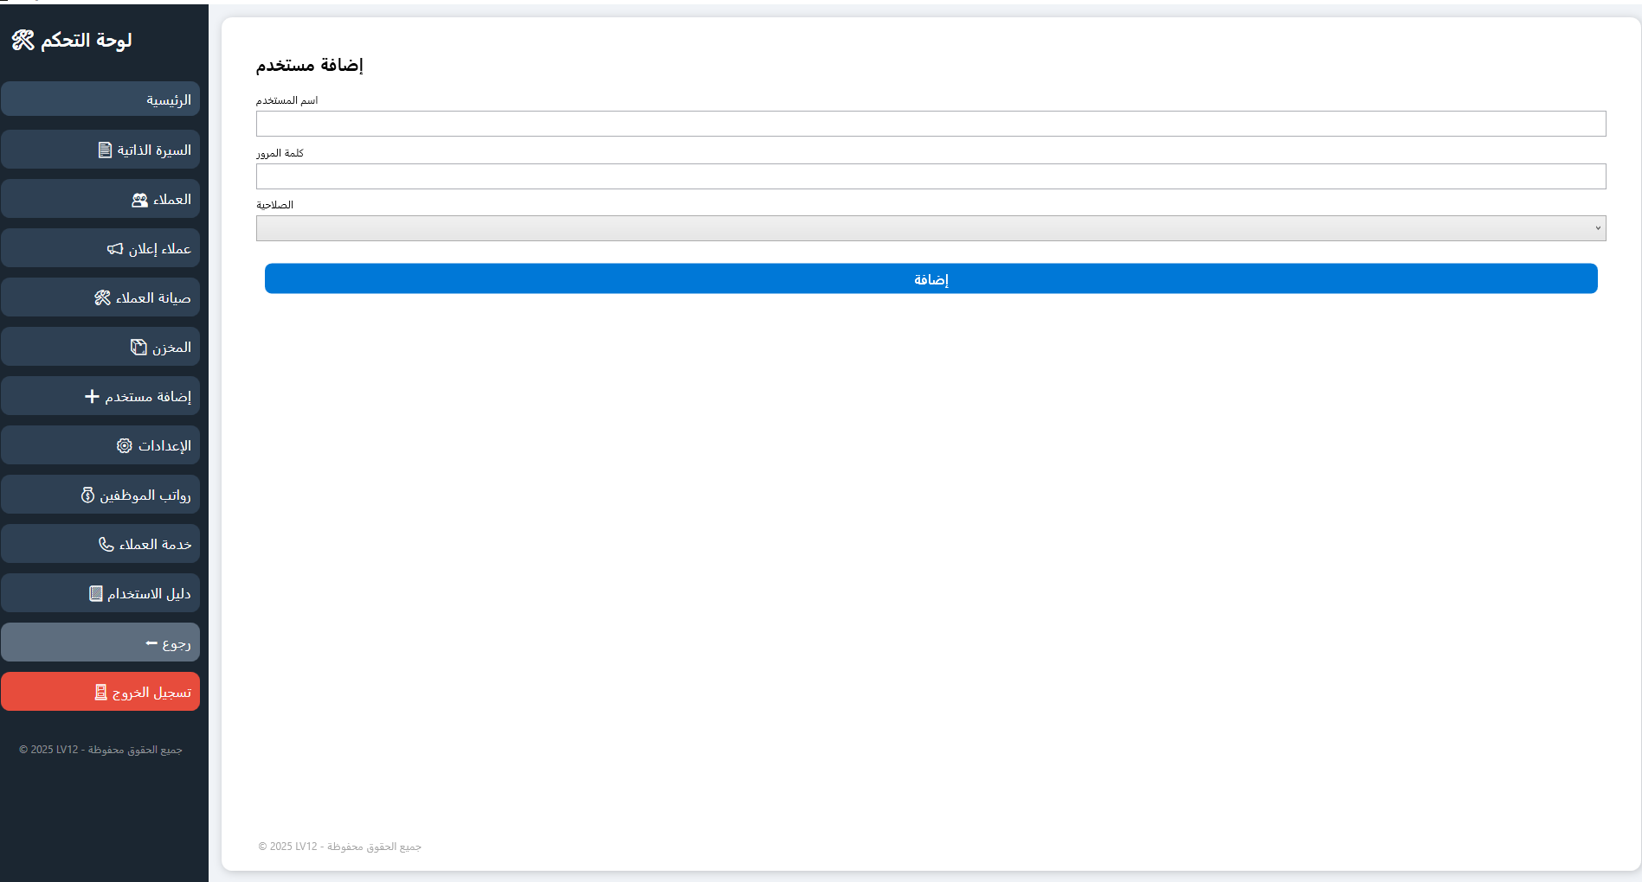Viewport: 1642px width, 882px height.
Task: Click the document icon next to السيرة الذاتية
Action: [105, 150]
